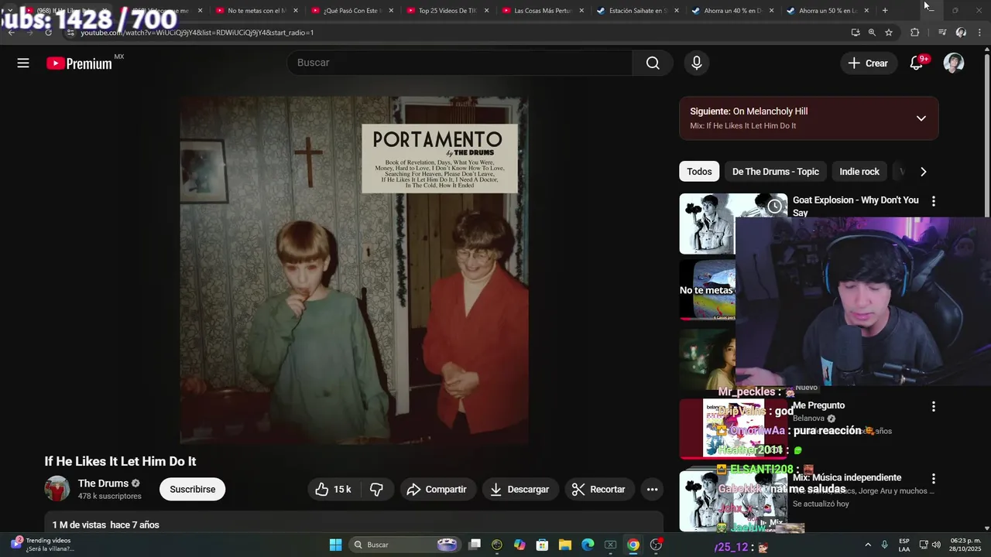The height and width of the screenshot is (557, 991).
Task: Like the video with thumbs up
Action: [x=334, y=489]
